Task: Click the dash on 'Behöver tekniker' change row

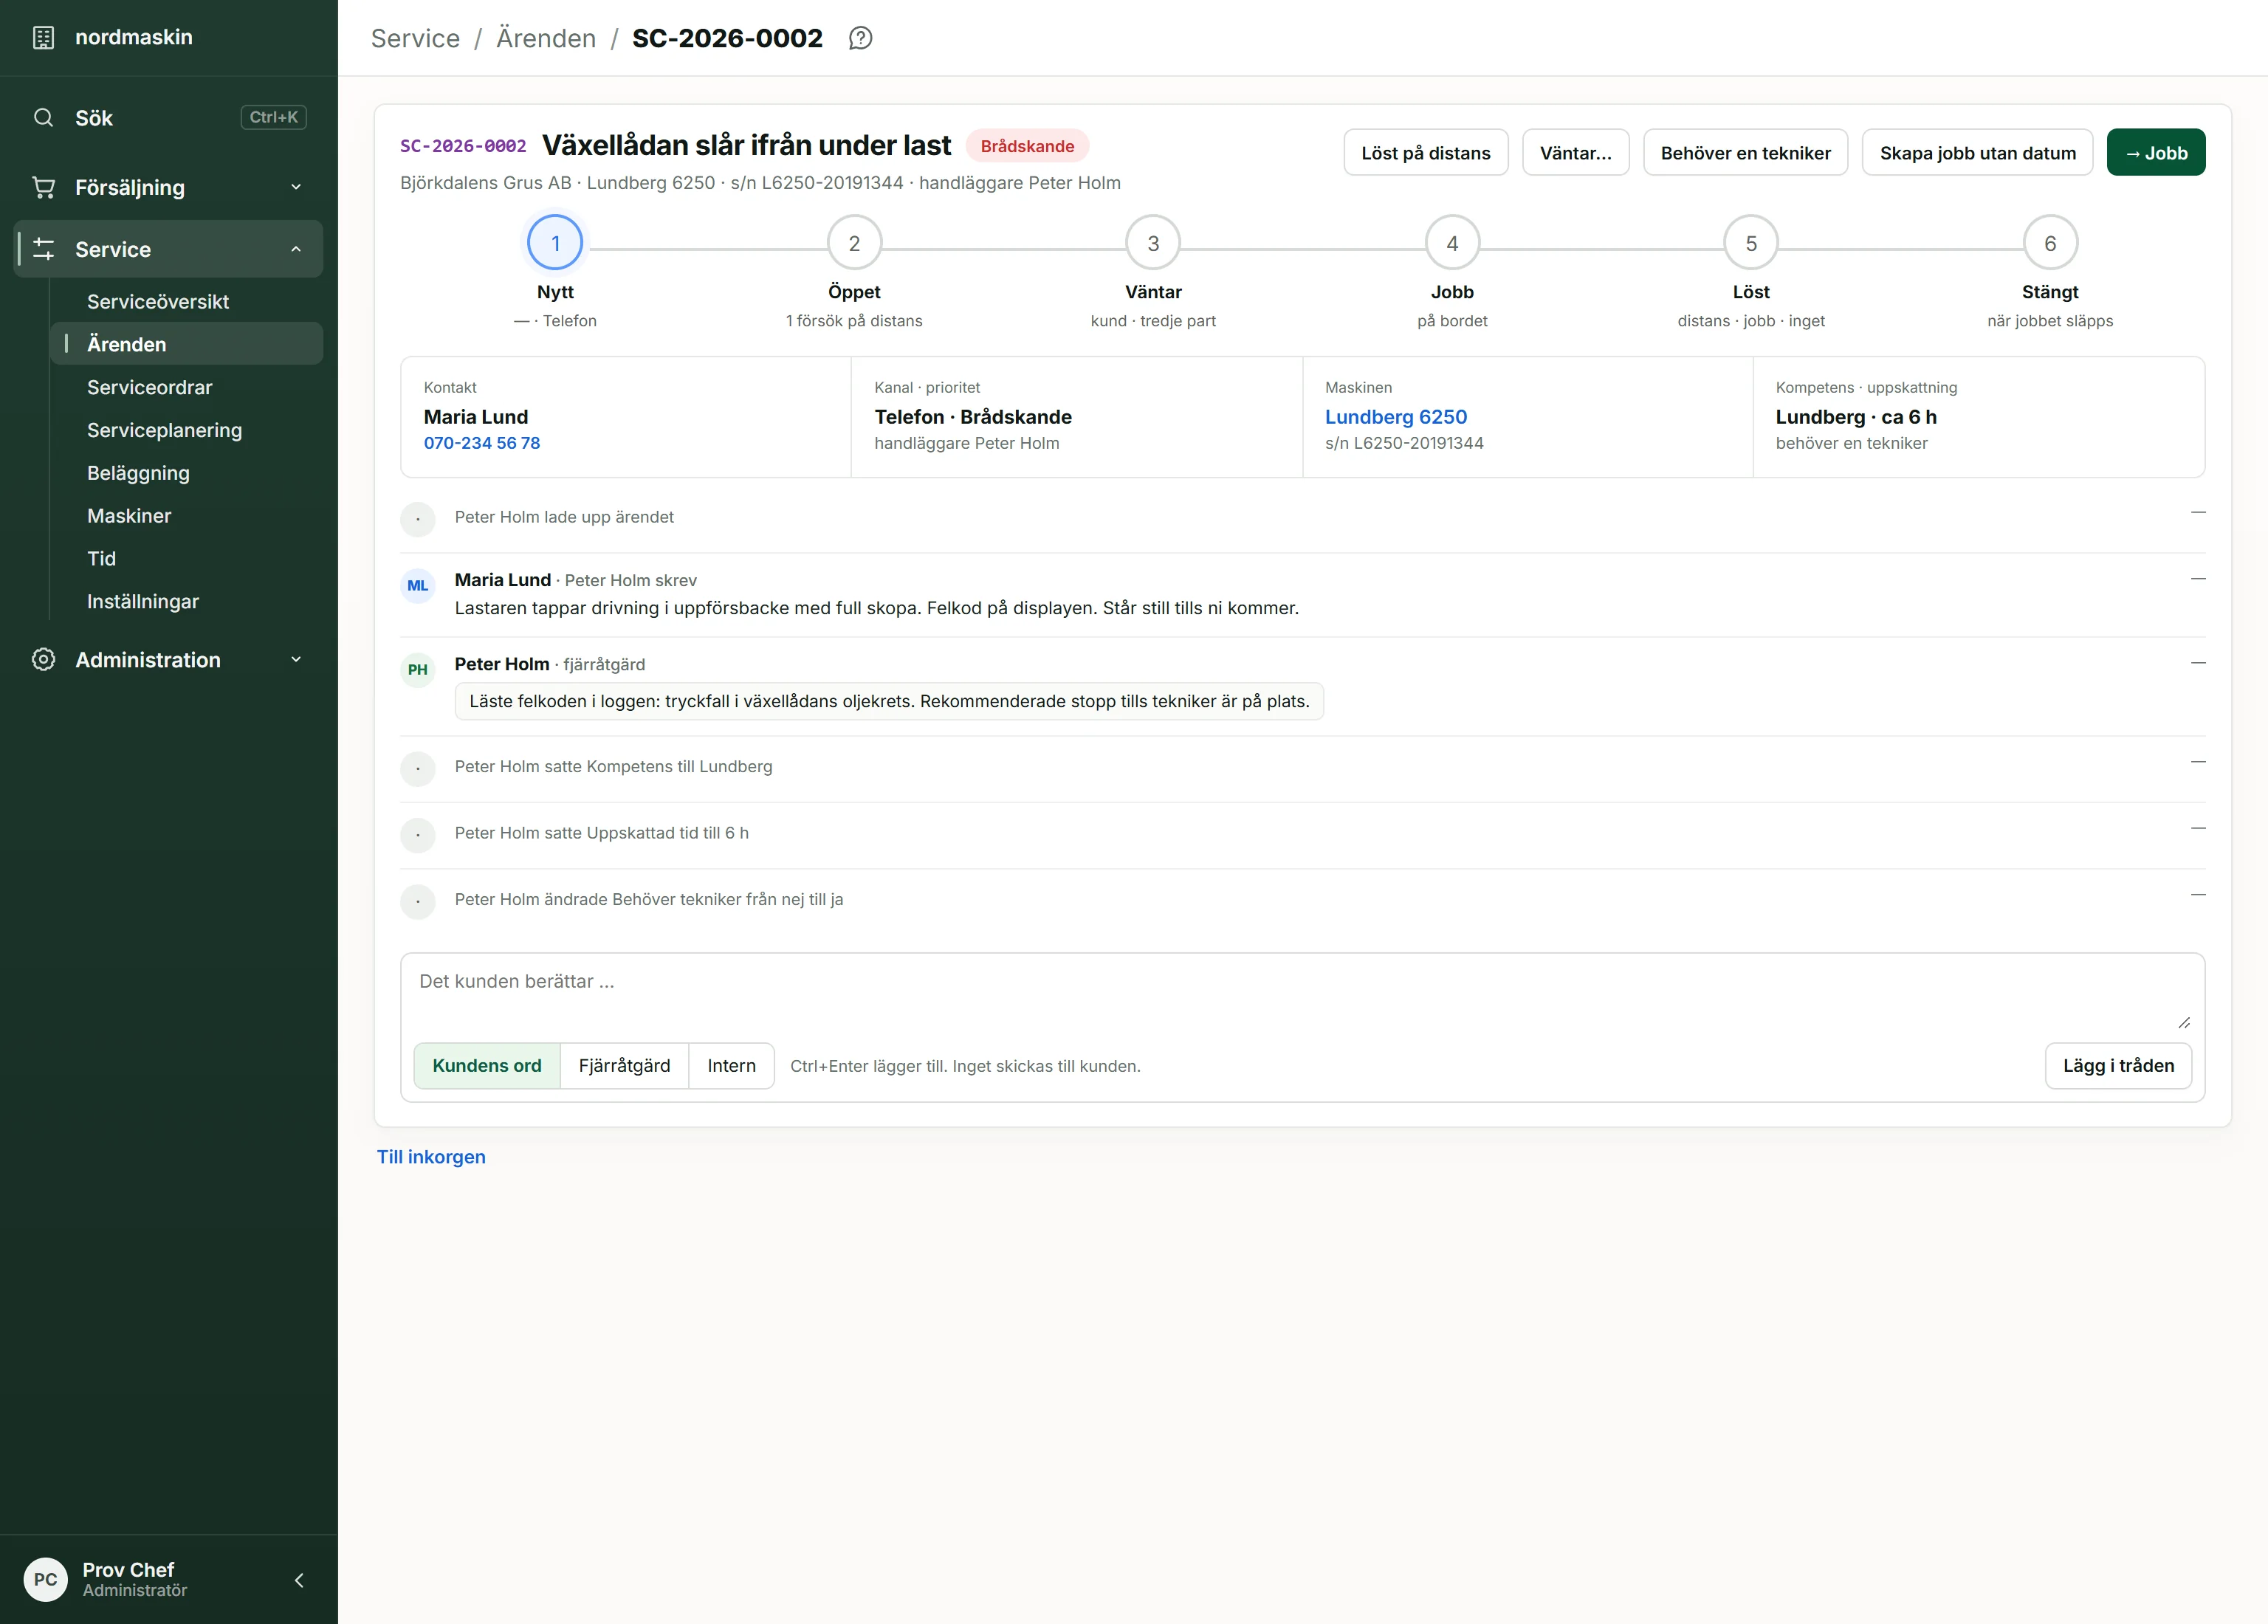Action: click(x=2198, y=895)
